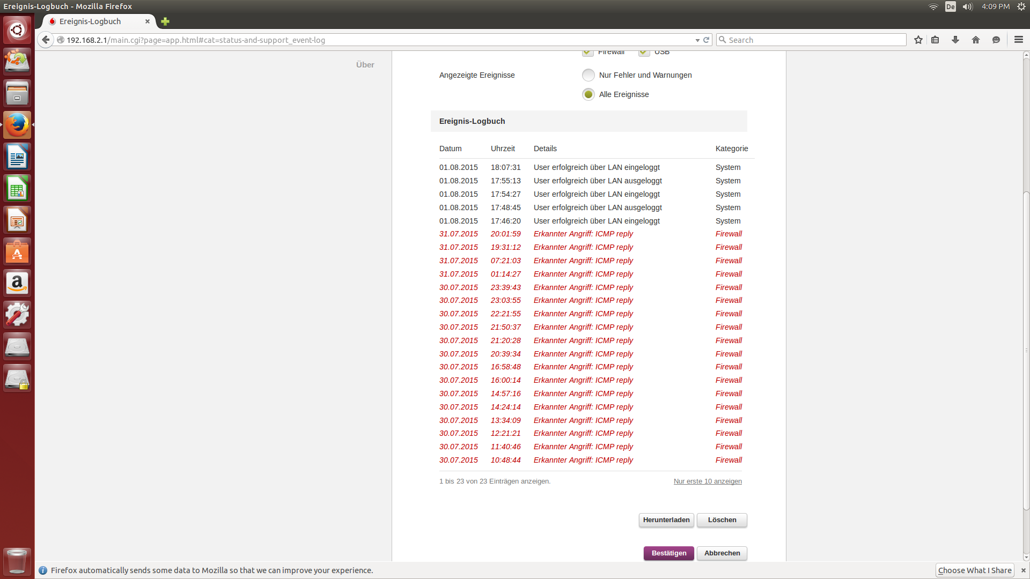Viewport: 1030px width, 579px height.
Task: Click the Herunterladen button
Action: (x=666, y=520)
